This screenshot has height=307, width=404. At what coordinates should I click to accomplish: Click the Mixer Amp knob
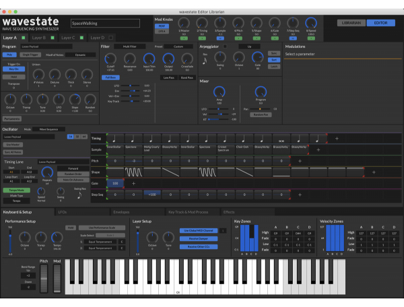(220, 92)
